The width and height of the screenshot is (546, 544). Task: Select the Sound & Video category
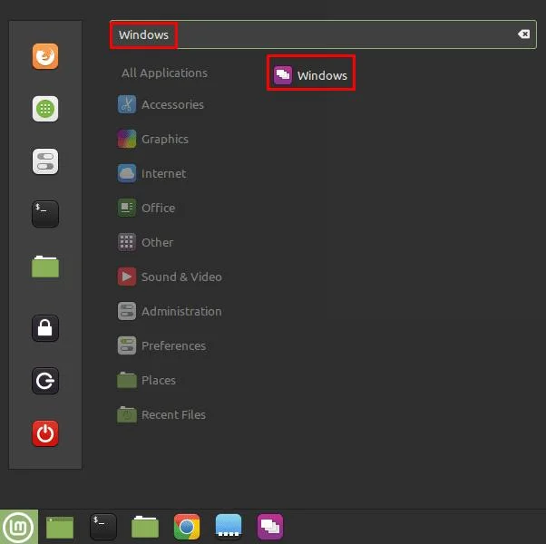(x=170, y=277)
